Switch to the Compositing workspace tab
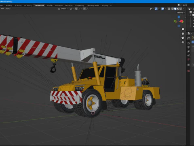Image resolution: width=194 pixels, height=146 pixels. coord(80,5)
